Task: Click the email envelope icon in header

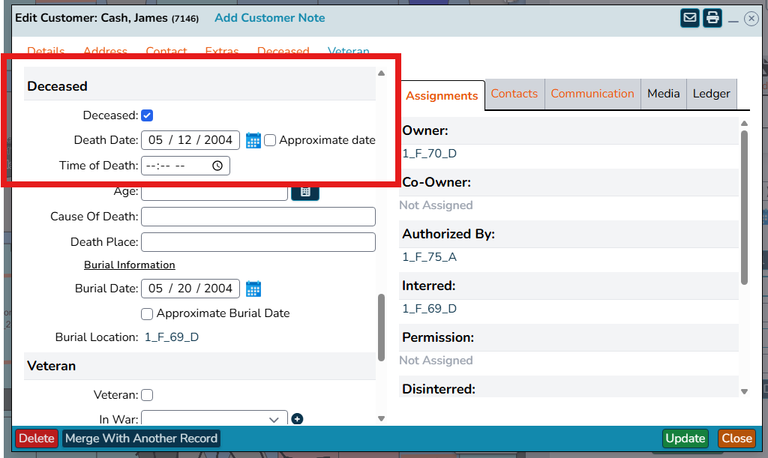Action: (690, 19)
